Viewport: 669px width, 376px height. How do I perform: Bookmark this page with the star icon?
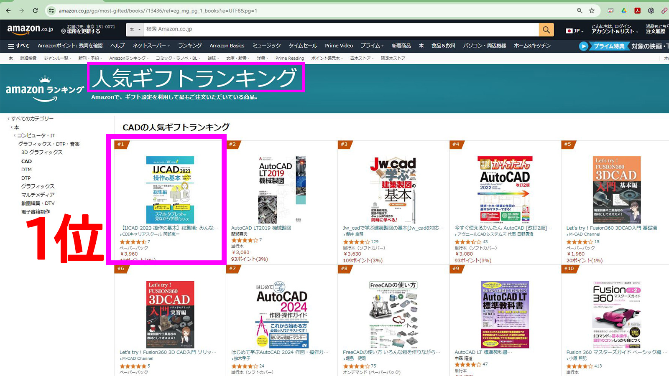tap(592, 10)
